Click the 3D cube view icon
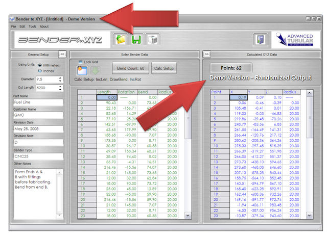The width and height of the screenshot is (327, 236). (152, 39)
